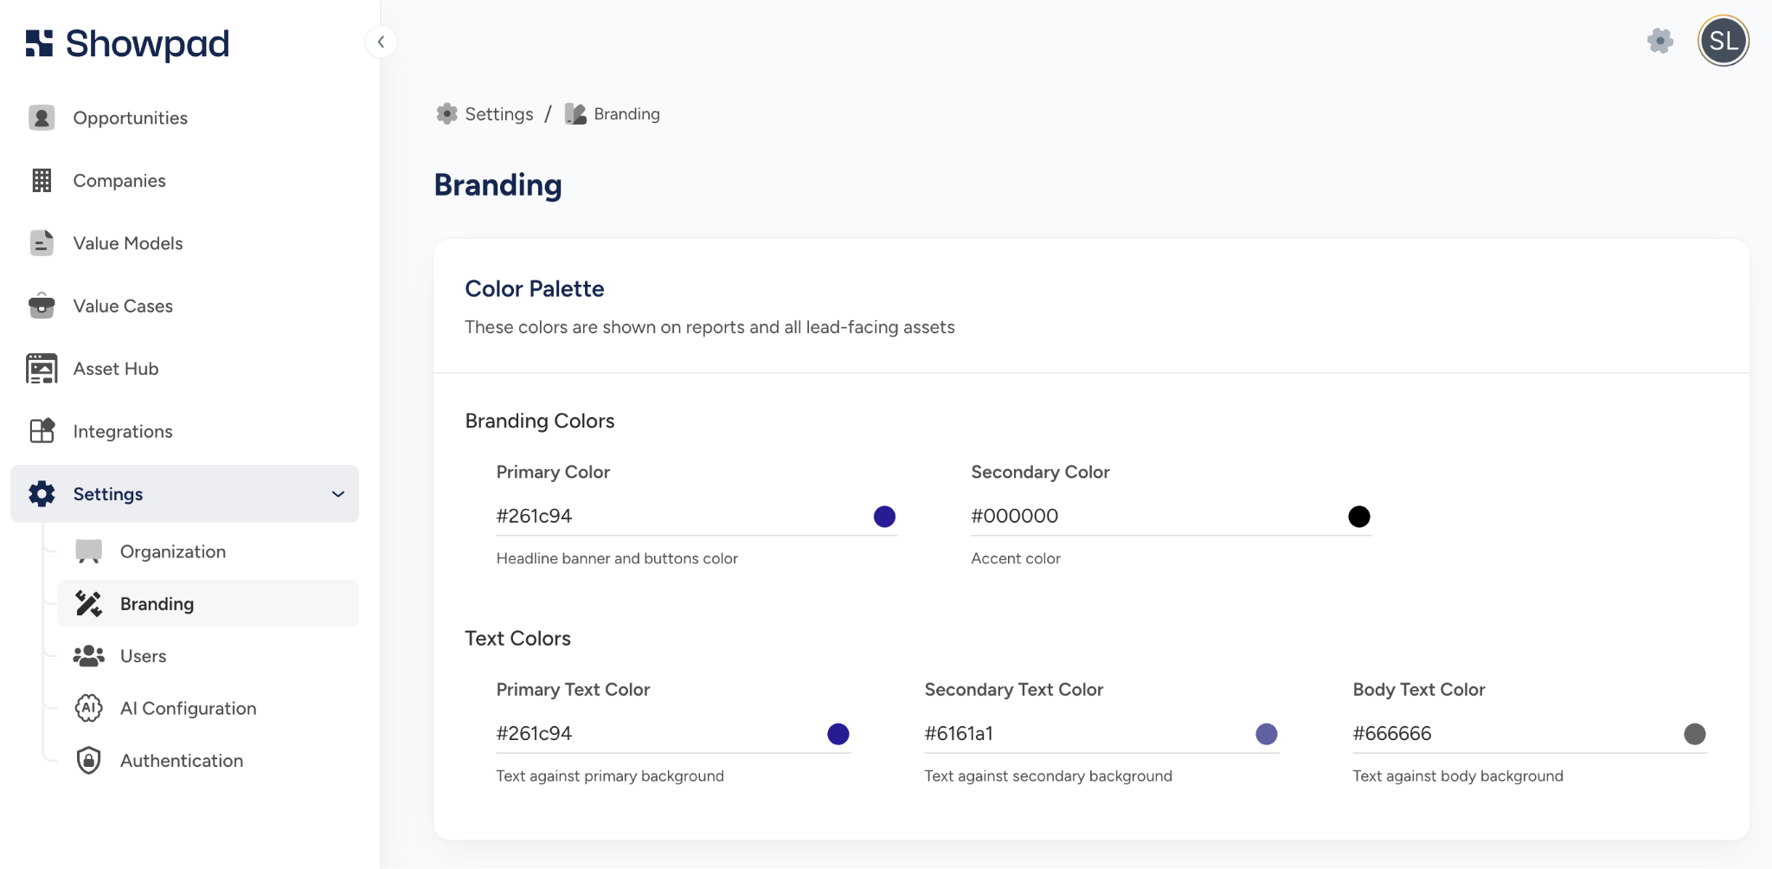This screenshot has height=869, width=1772.
Task: Click the Value Cases briefcase icon
Action: tap(42, 306)
